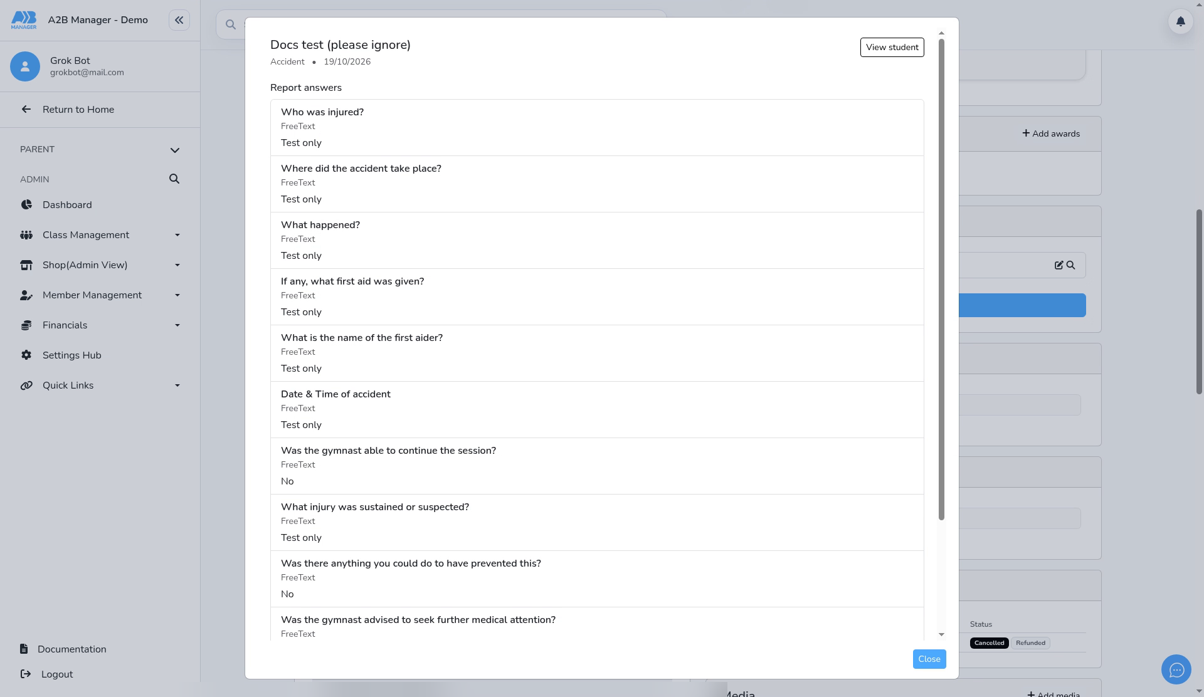Click the Settings Hub gear icon

pos(26,355)
